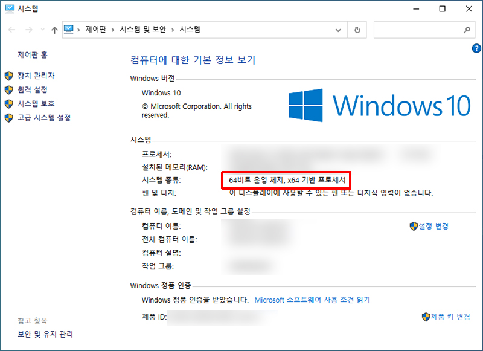Click Microsoft Corporation copyright text
The image size is (483, 351).
pyautogui.click(x=197, y=111)
